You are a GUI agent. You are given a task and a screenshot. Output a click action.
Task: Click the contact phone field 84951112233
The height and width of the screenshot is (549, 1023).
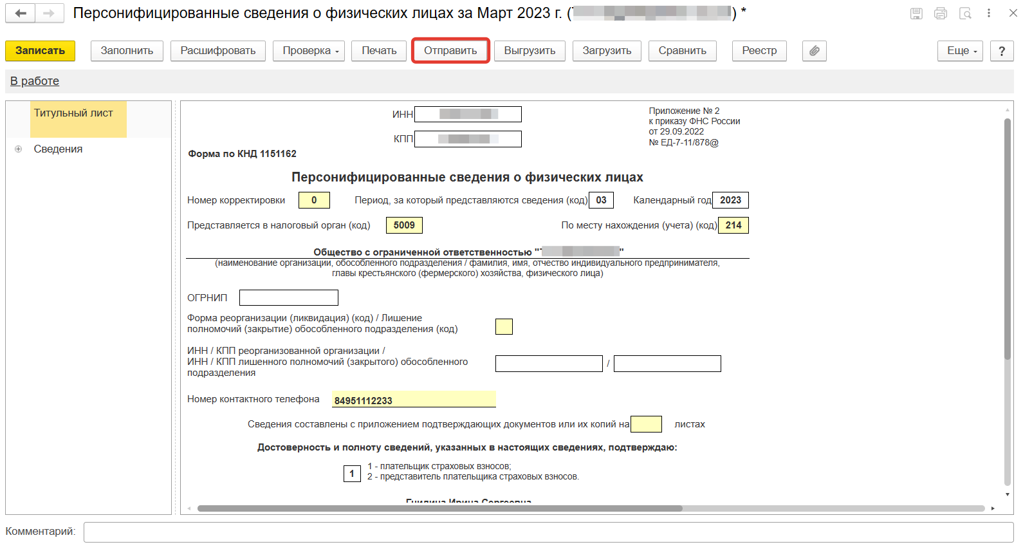pos(414,400)
